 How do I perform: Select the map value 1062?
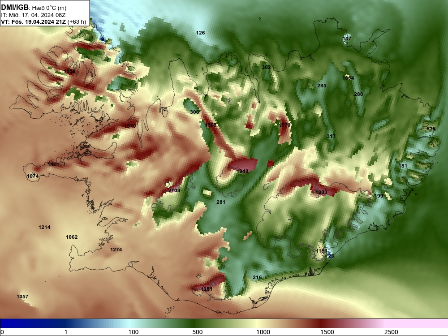pyautogui.click(x=72, y=237)
